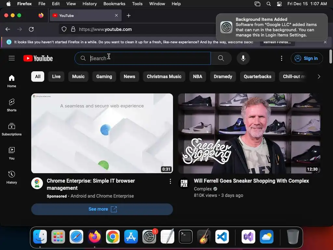Open the YouTube guide hamburger menu
Screen dimensions: 333x250
coord(12,58)
